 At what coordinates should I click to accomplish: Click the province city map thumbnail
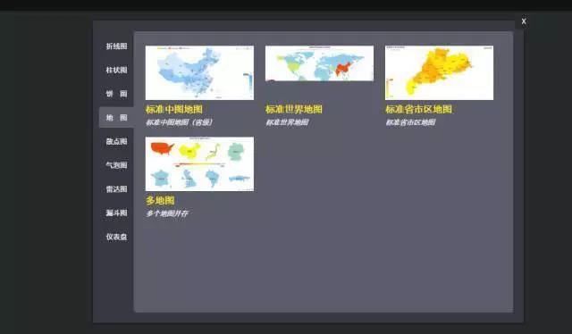pos(439,72)
